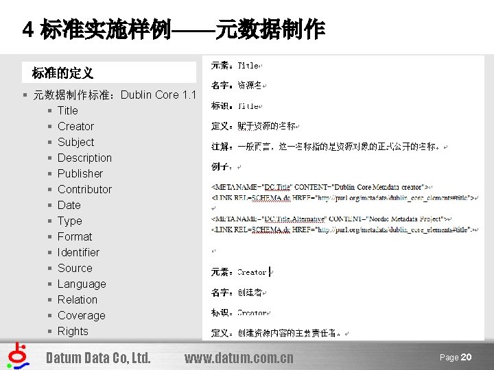Click the Datum logo icon in footer
This screenshot has width=494, height=370.
(x=19, y=356)
